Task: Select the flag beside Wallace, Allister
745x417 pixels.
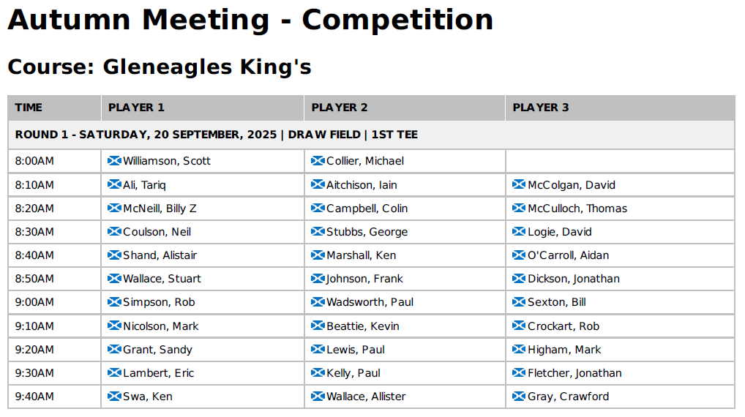Action: [x=318, y=396]
